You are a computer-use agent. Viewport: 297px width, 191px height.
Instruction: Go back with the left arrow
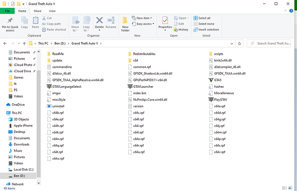pos(5,43)
